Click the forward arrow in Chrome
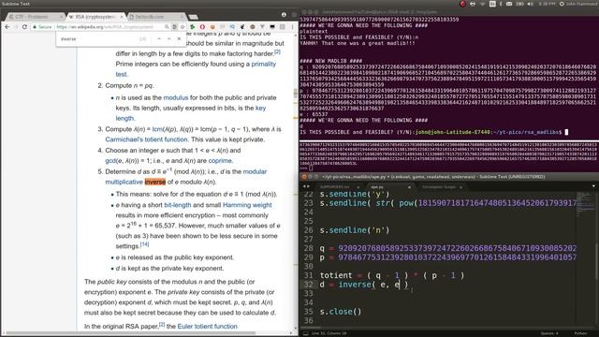599x337 pixels. click(16, 27)
